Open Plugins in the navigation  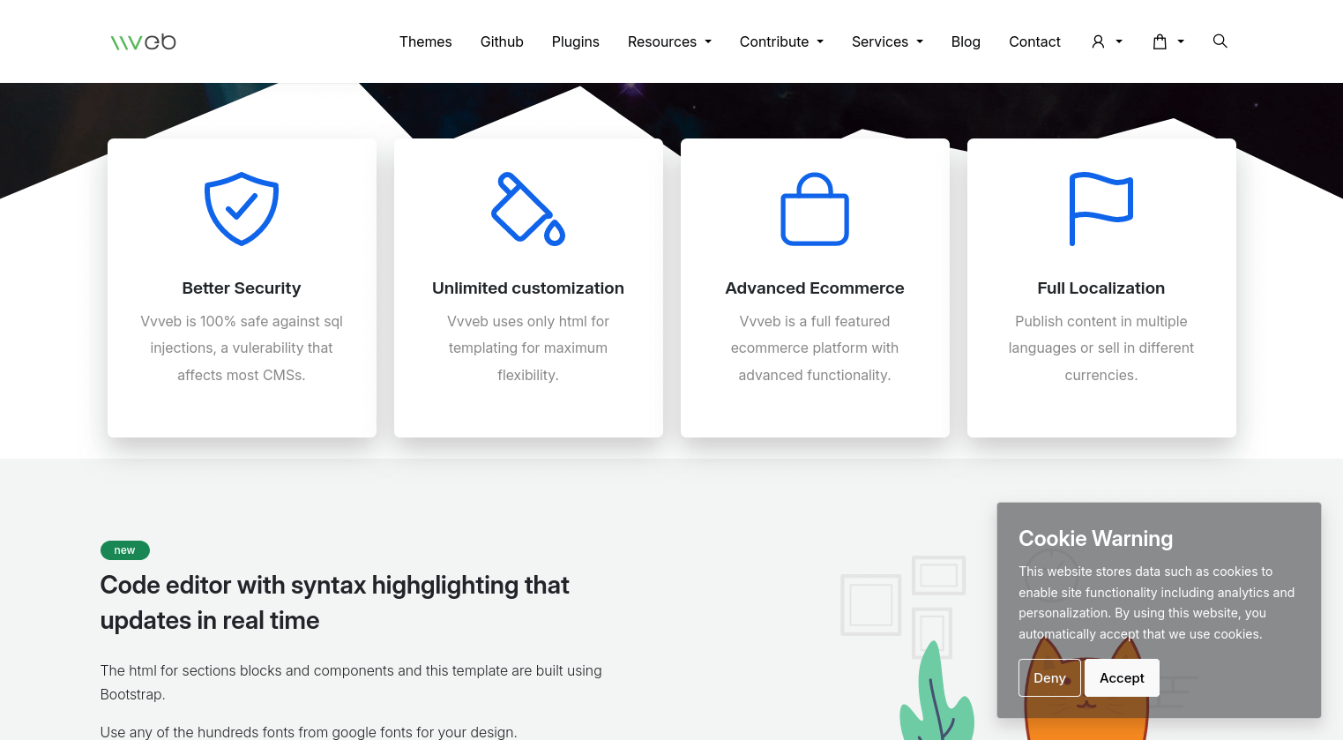[576, 41]
